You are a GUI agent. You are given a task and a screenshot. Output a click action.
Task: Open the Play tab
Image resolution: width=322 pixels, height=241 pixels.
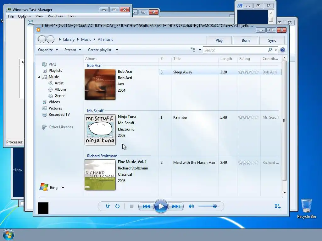219,40
